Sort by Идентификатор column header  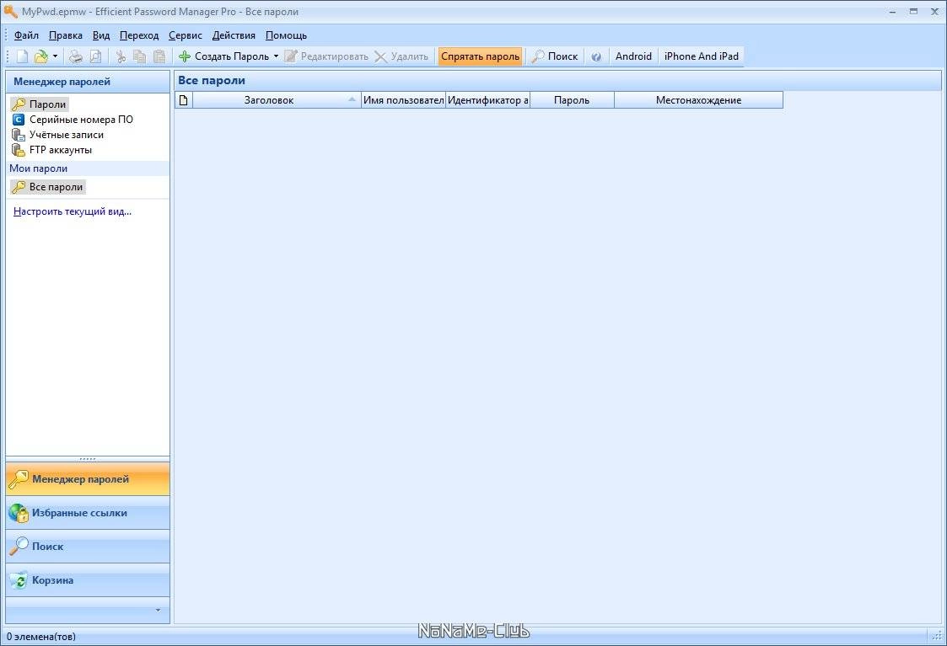pyautogui.click(x=488, y=100)
